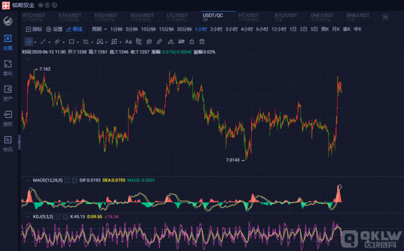Open parallel channel tool dropdown arrow
The height and width of the screenshot is (251, 404).
(63, 42)
